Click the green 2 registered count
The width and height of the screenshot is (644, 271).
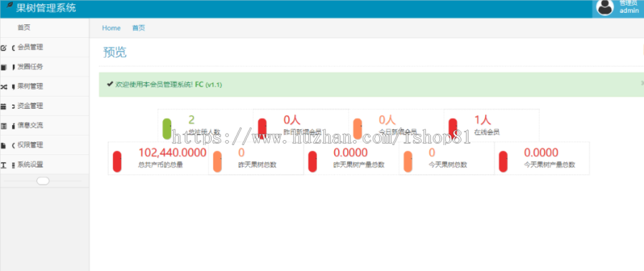pos(191,120)
